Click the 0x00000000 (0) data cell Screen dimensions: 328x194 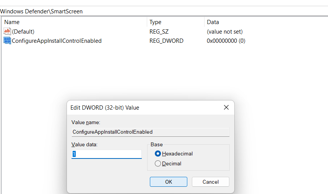[226, 40]
